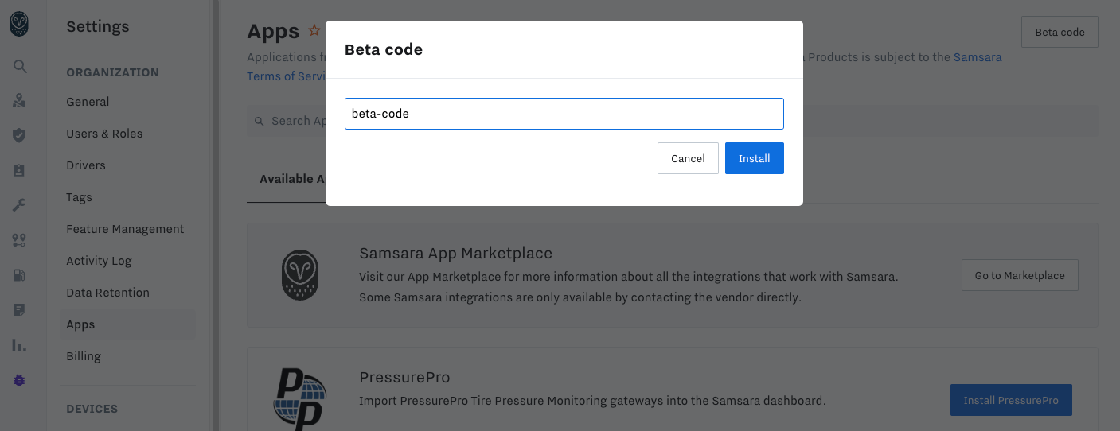Click the PressurePro logo
The height and width of the screenshot is (431, 1120).
click(x=299, y=399)
